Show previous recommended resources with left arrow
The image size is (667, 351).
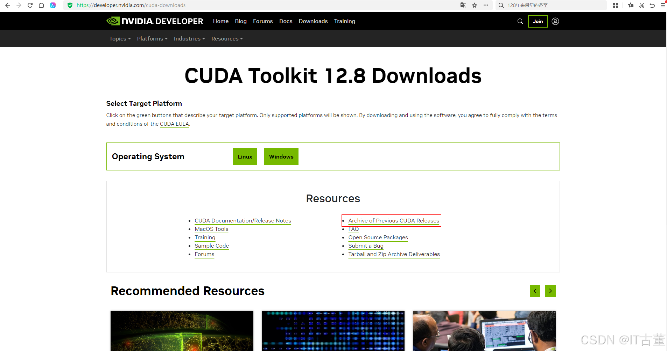(x=535, y=291)
